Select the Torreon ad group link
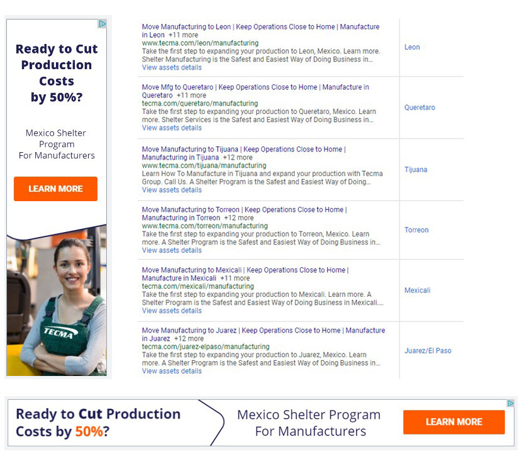Image resolution: width=522 pixels, height=464 pixels. tap(416, 230)
